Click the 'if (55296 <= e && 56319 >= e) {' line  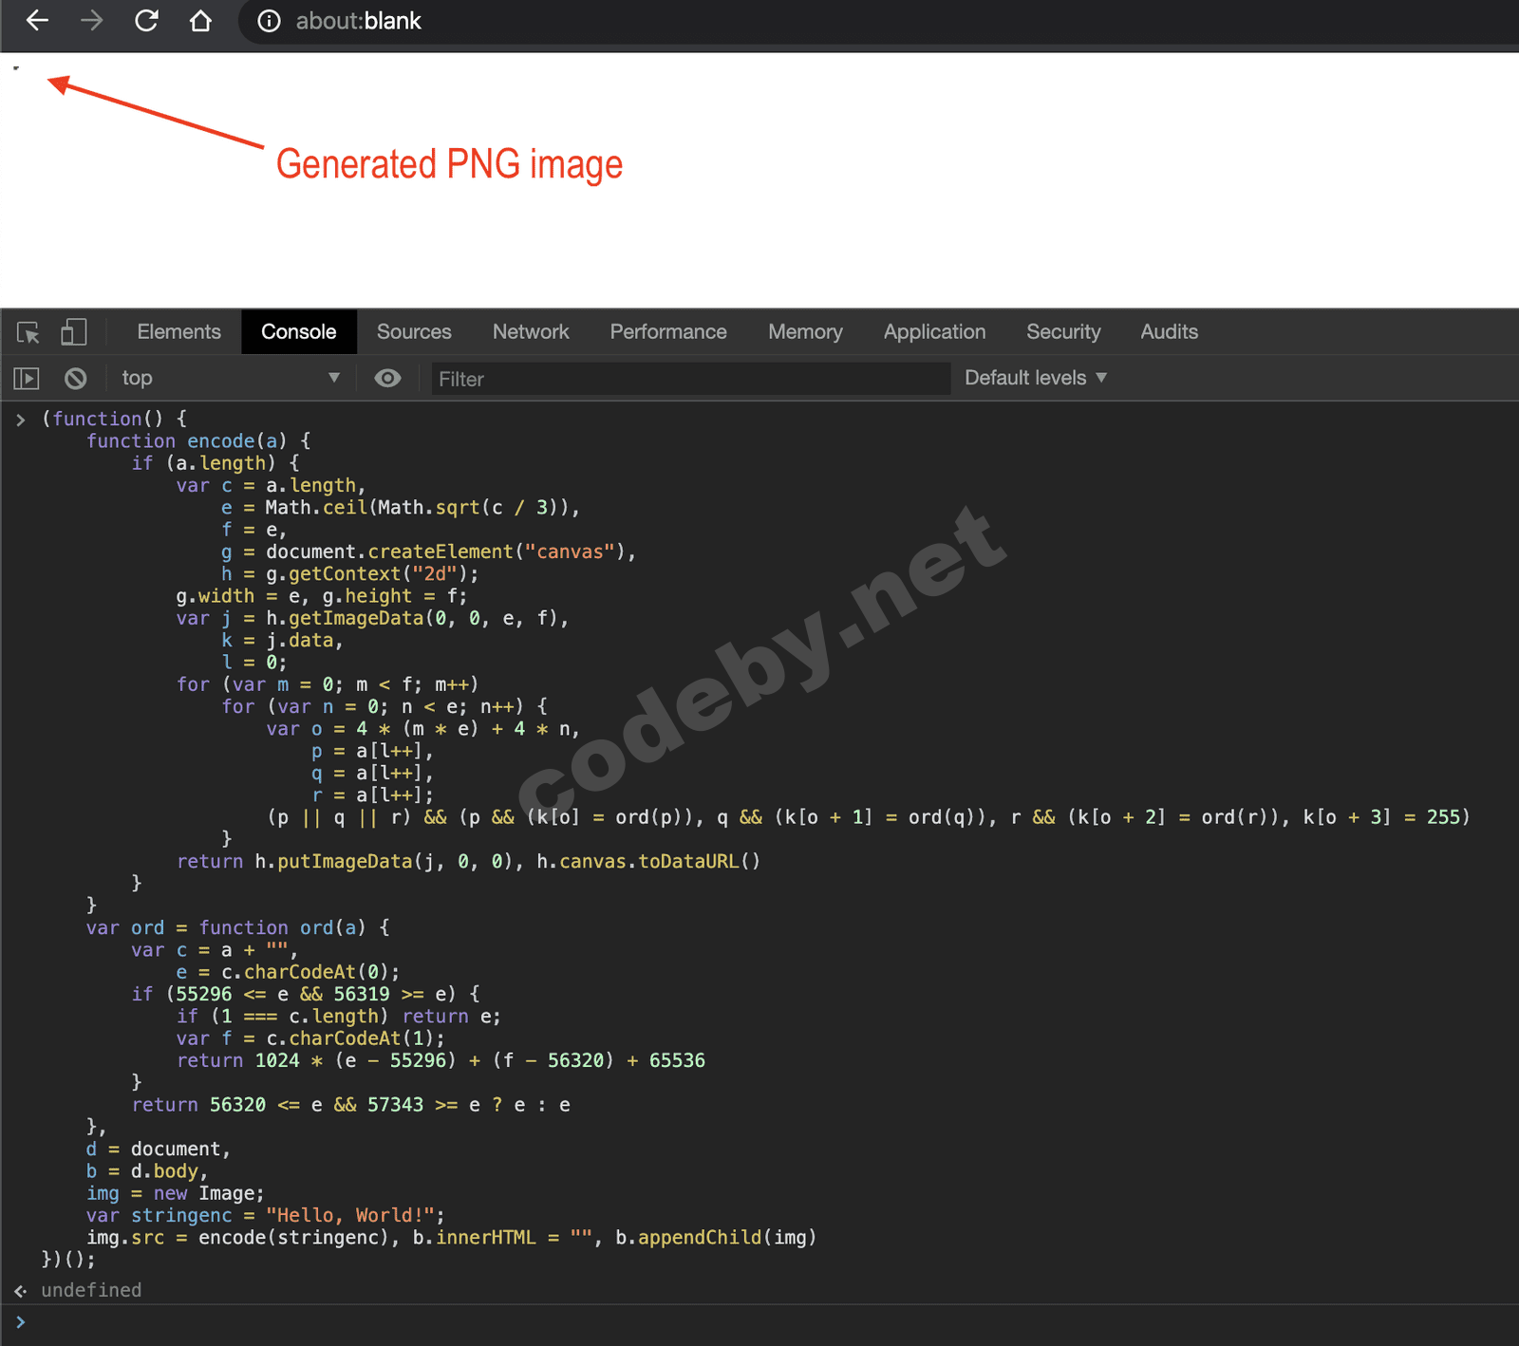[306, 994]
